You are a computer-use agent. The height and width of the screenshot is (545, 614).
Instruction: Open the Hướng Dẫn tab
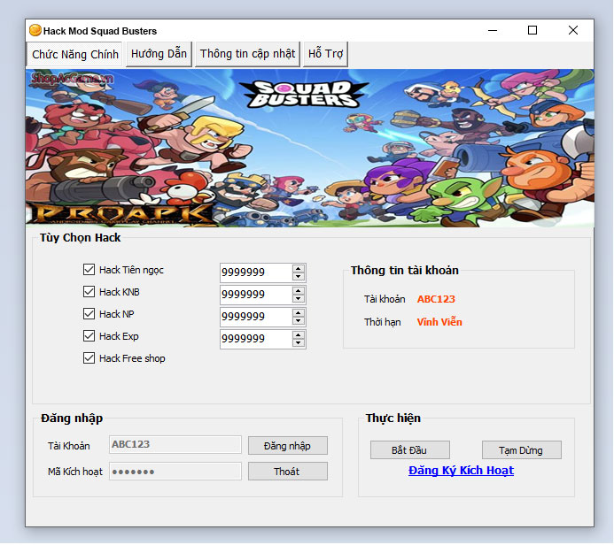(x=159, y=54)
